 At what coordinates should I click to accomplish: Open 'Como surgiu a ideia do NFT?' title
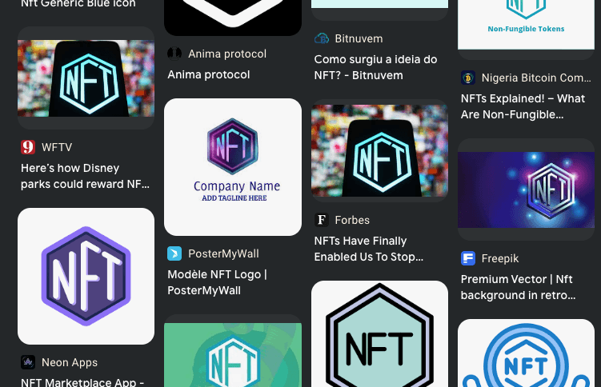[x=375, y=67]
